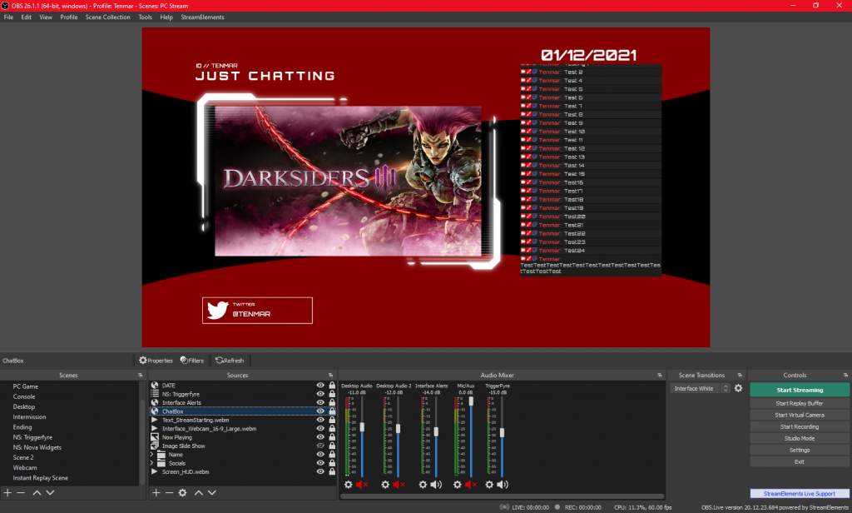Screen dimensions: 852x513
Task: Move selected source up
Action: click(198, 492)
